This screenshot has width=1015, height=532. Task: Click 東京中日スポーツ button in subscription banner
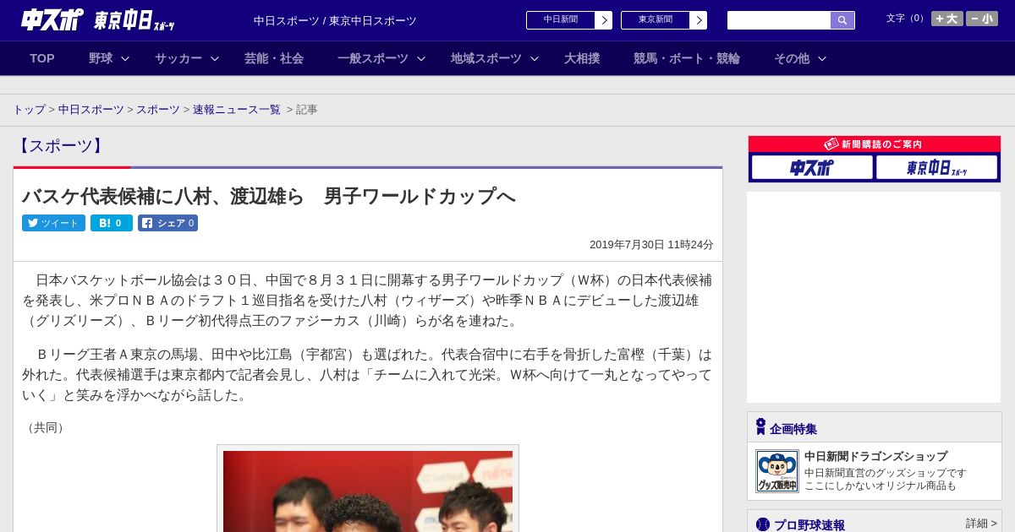tap(936, 167)
